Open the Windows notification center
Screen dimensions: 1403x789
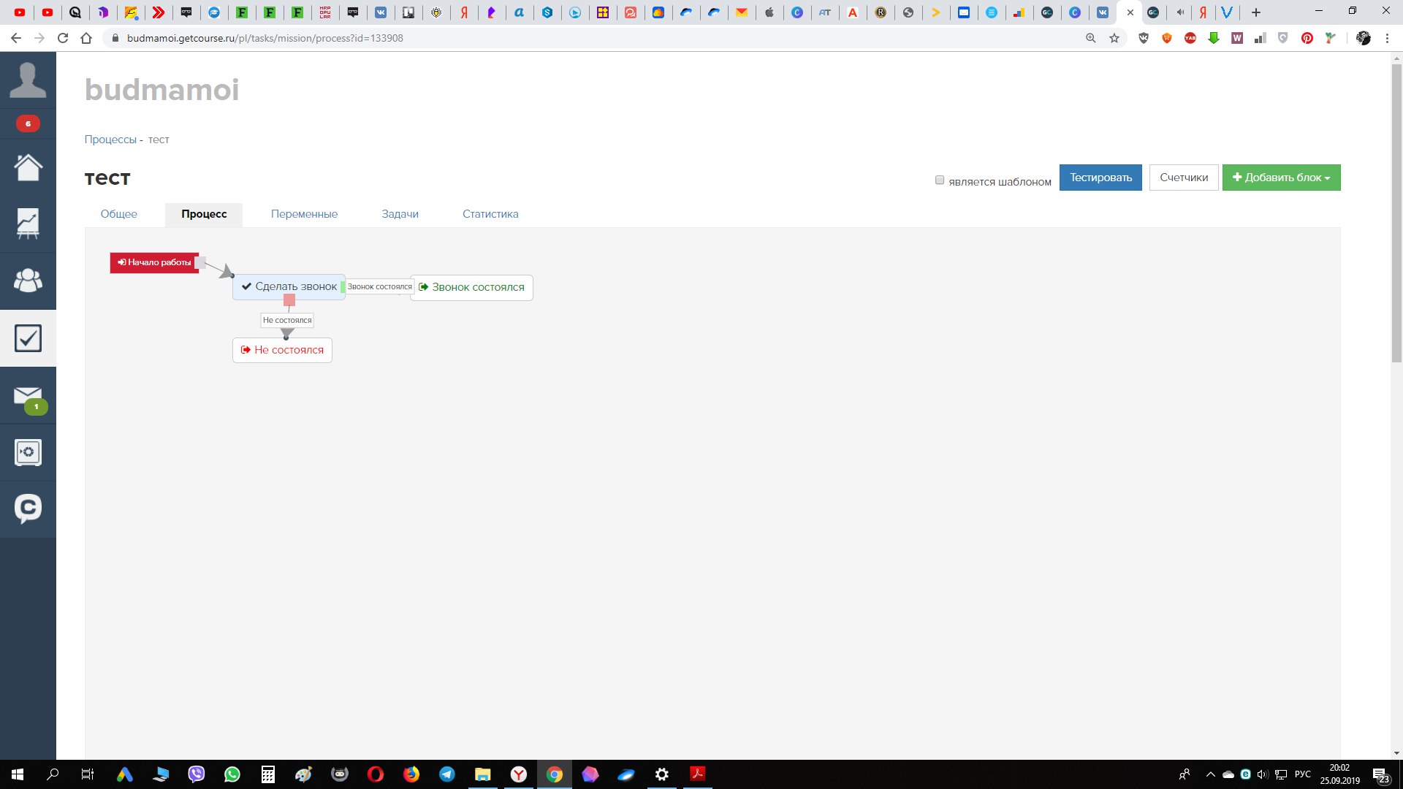point(1380,774)
